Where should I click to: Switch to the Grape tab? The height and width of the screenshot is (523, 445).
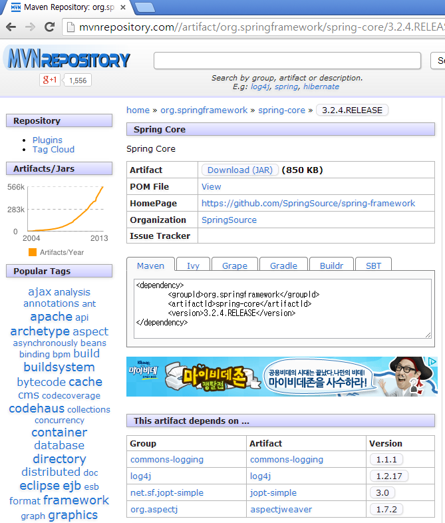click(234, 265)
